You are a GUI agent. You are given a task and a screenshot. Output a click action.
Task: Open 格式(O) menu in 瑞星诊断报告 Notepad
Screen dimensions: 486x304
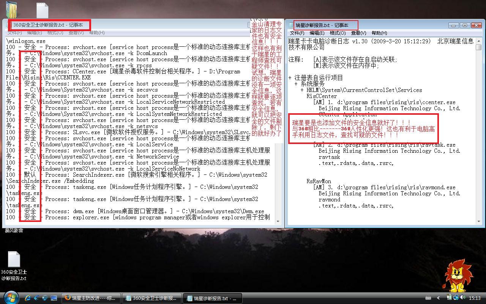point(338,33)
